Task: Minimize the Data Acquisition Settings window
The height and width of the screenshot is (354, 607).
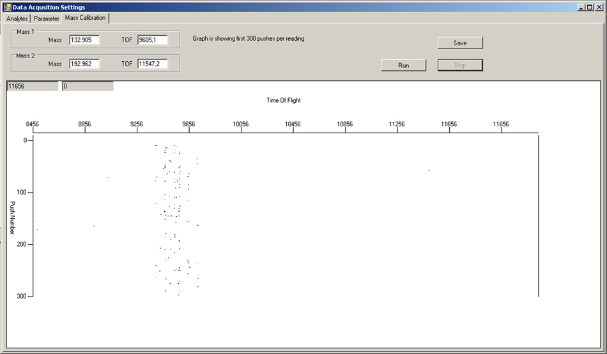Action: click(x=580, y=7)
